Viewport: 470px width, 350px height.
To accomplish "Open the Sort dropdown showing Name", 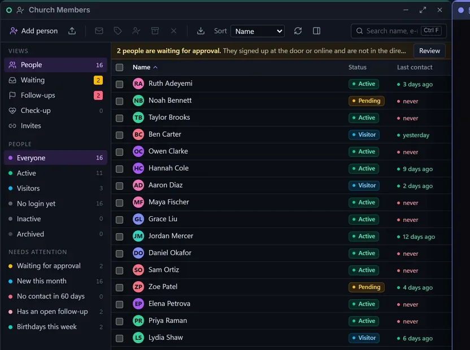I will coord(258,31).
